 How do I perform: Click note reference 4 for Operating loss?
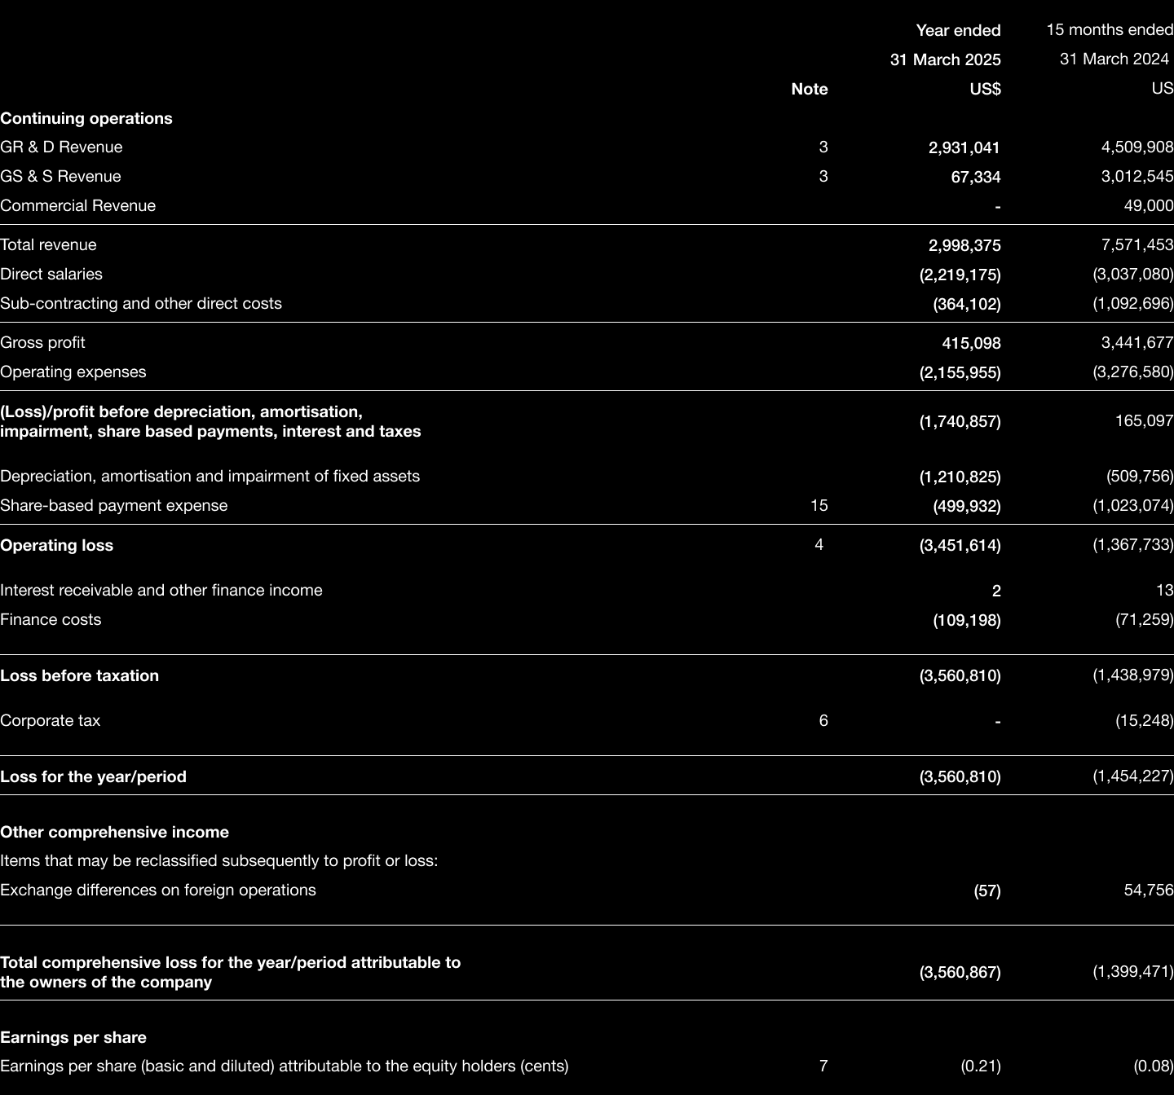[819, 545]
